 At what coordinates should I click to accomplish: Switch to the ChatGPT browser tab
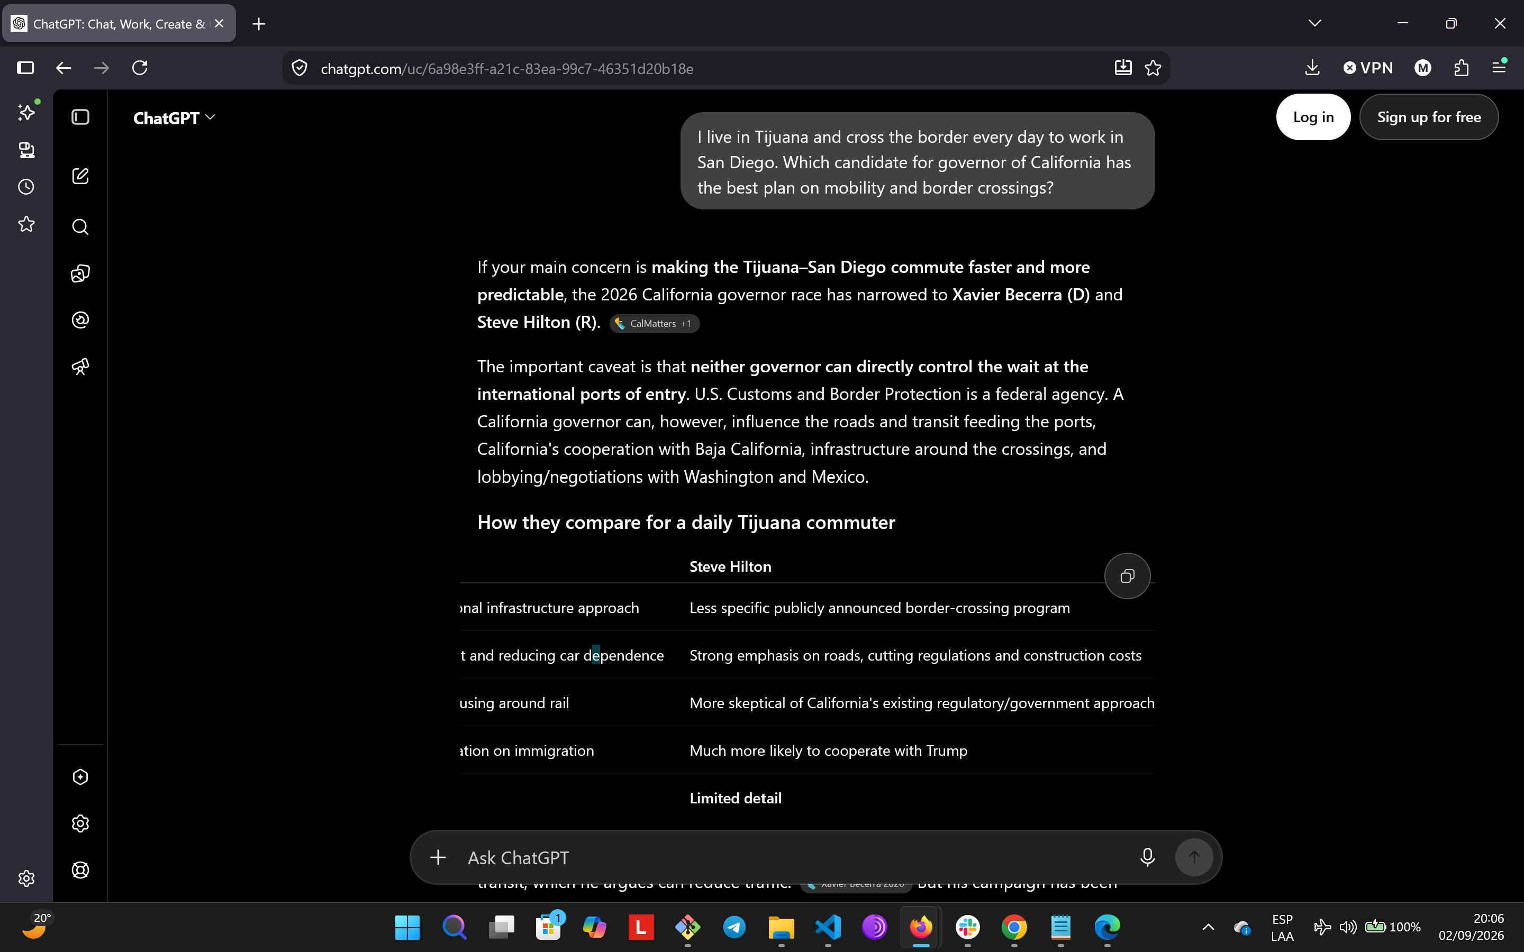point(119,24)
